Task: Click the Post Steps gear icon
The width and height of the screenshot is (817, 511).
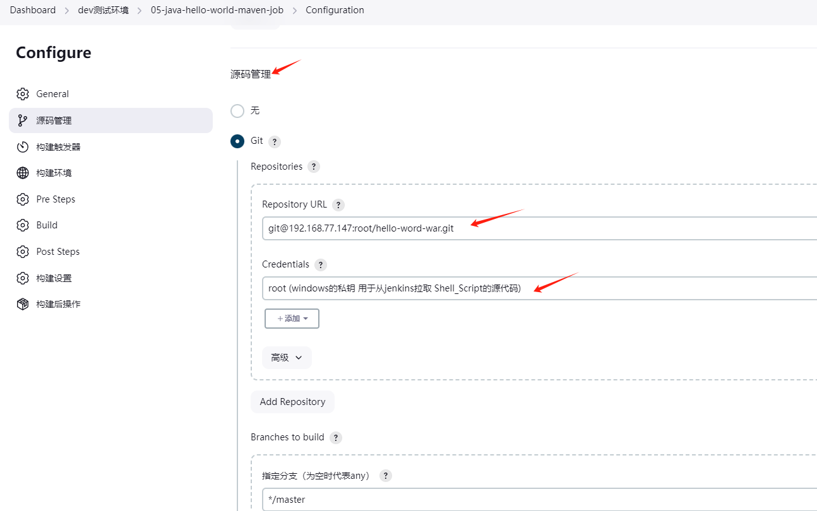Action: tap(23, 252)
